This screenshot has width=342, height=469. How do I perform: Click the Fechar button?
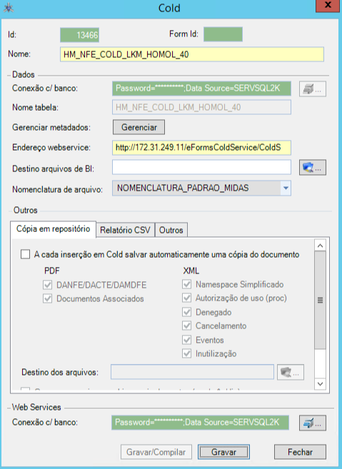click(x=300, y=452)
